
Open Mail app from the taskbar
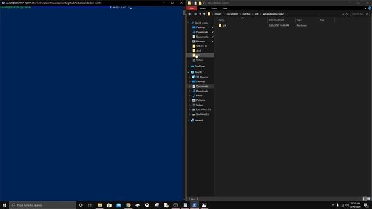pyautogui.click(x=119, y=205)
